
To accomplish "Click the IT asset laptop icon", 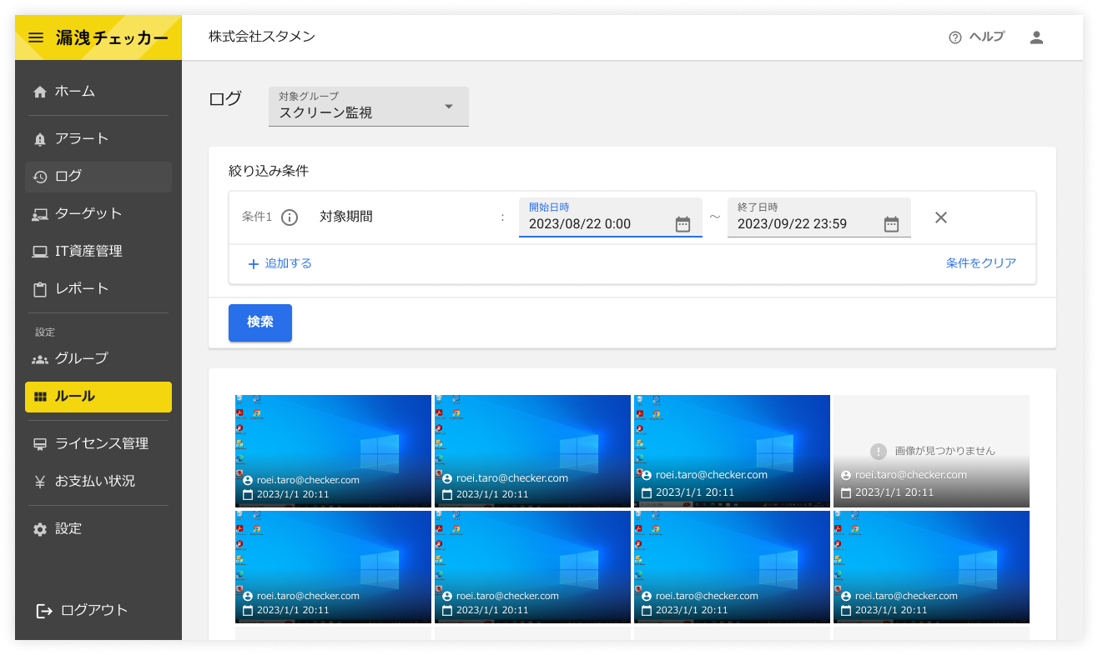I will point(39,252).
